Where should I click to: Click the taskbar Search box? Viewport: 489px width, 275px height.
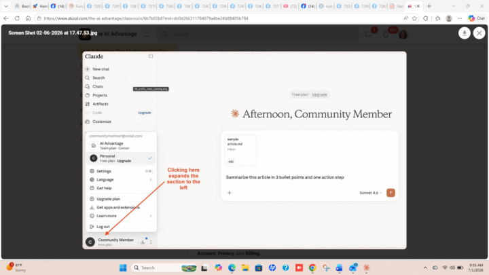(x=164, y=268)
